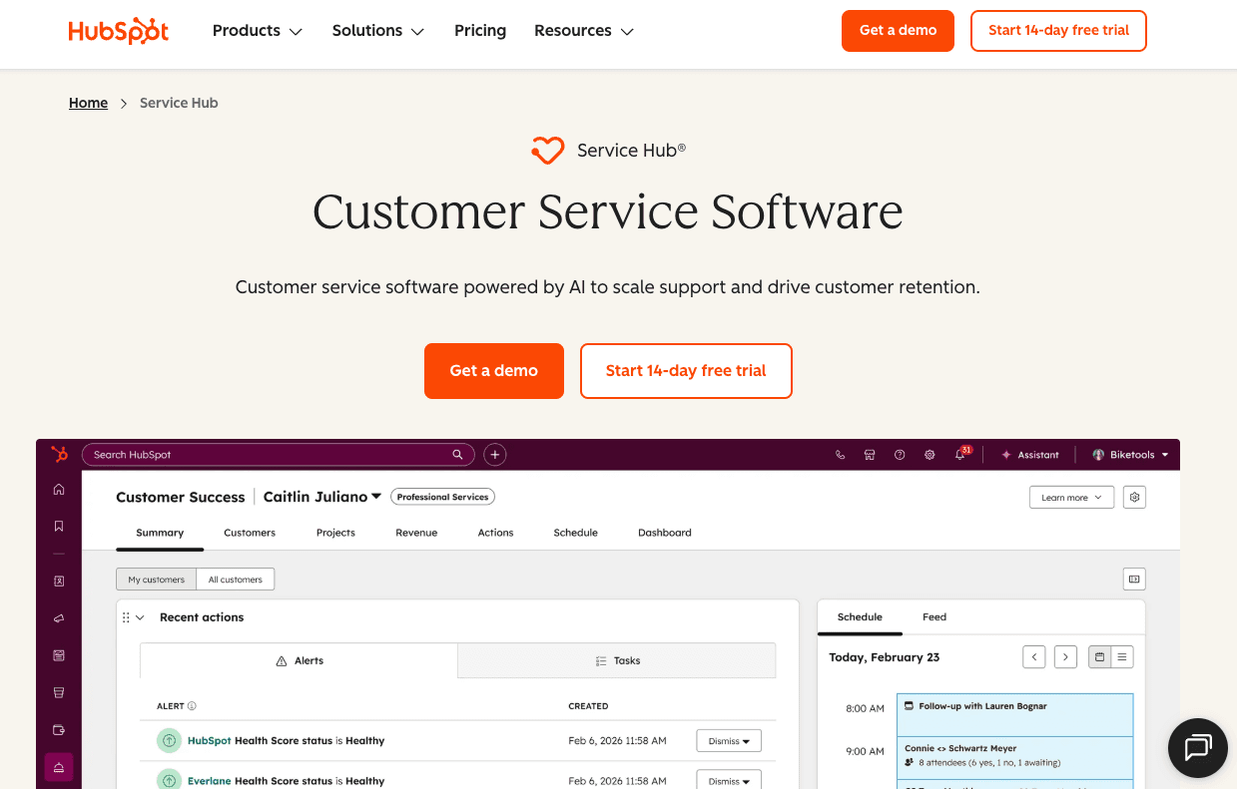Open Dismiss dropdown for the HubSpot alert

(729, 741)
